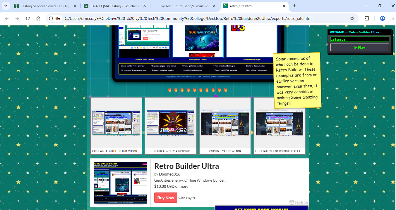Click the copyright Daniel McCray footer line
396x210 pixels.
pos(197,77)
